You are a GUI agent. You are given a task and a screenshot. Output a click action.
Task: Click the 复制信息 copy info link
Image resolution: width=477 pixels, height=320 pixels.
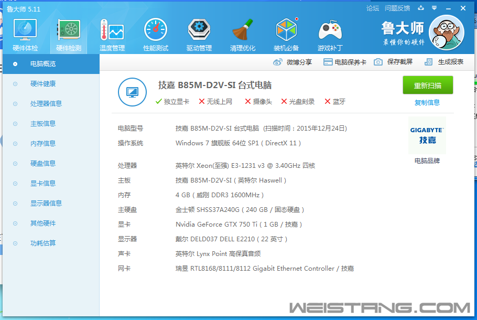pyautogui.click(x=427, y=103)
